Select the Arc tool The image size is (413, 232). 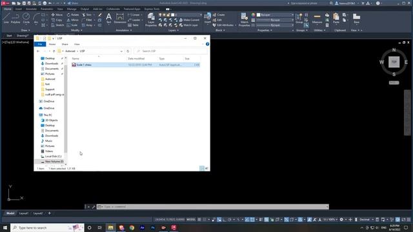[x=36, y=19]
